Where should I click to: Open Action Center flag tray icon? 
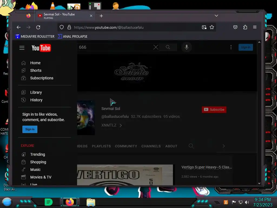point(234,202)
